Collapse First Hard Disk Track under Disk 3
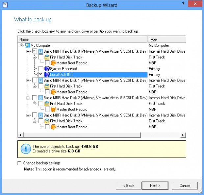This screenshot has width=204, height=195. tap(34, 121)
